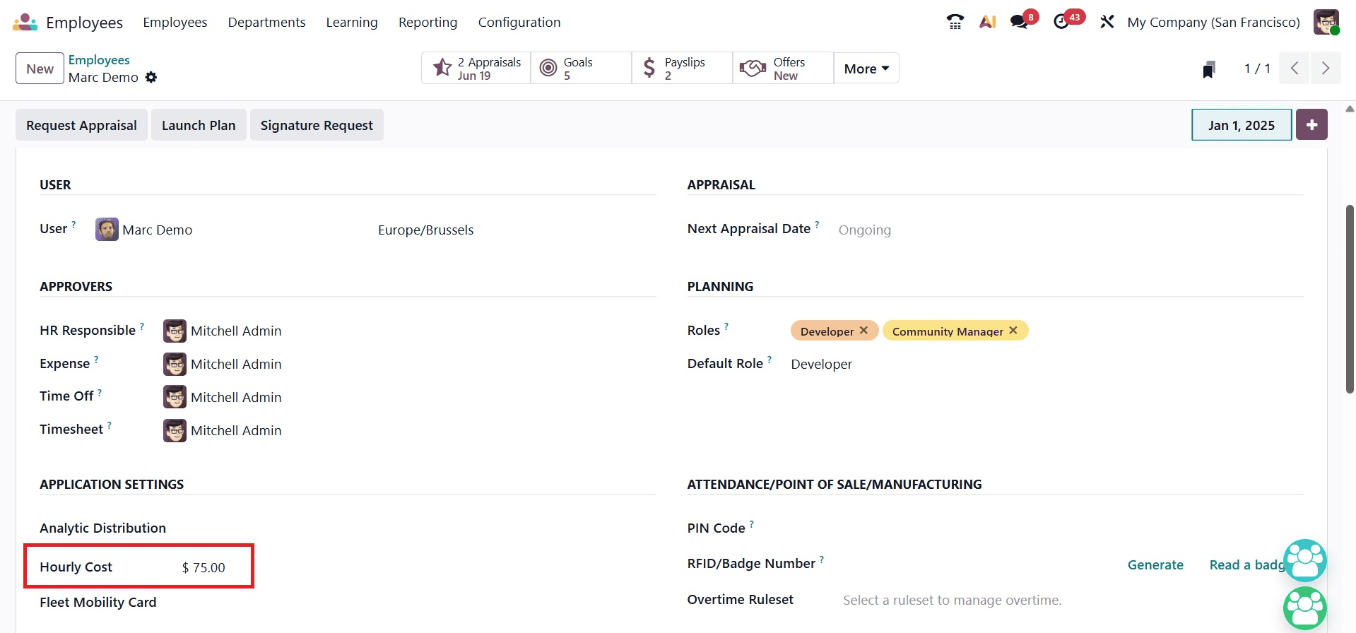Viewport: 1356px width, 633px height.
Task: Click help tooltip mark beside Roles
Action: (726, 326)
